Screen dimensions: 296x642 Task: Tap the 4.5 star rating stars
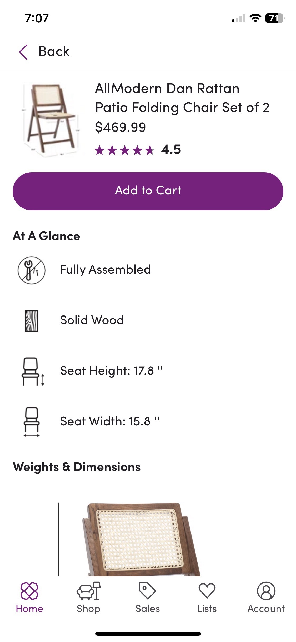pos(124,150)
